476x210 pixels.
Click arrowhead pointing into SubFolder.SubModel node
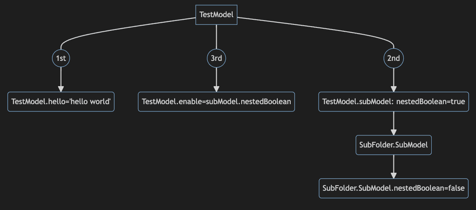point(393,132)
